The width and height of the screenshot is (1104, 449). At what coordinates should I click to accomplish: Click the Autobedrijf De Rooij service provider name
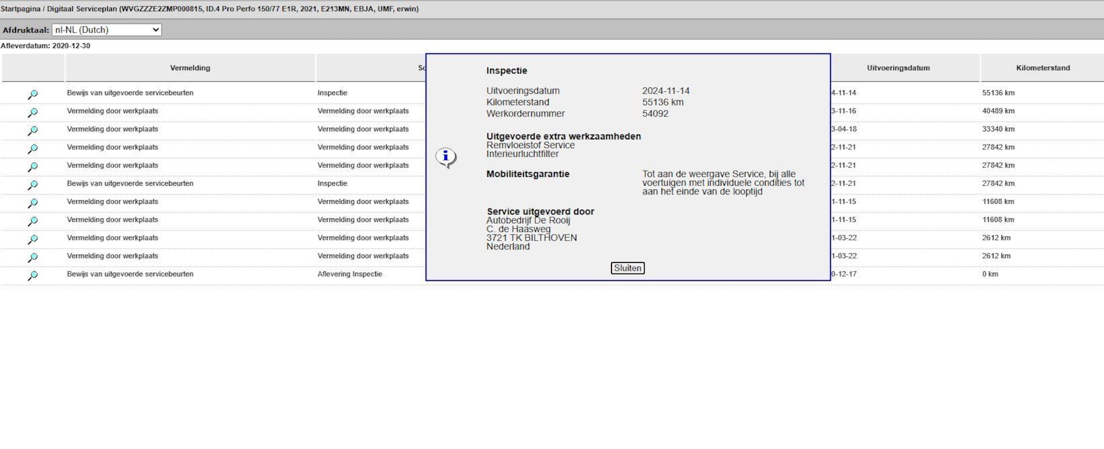click(528, 220)
